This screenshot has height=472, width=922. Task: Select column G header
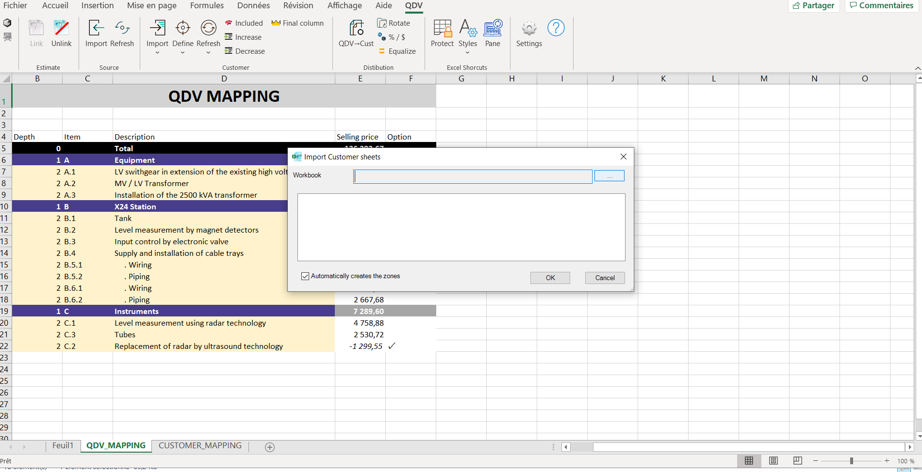click(461, 79)
